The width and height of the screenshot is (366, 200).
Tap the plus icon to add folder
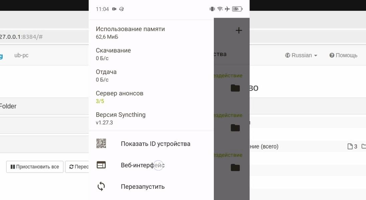point(239,30)
